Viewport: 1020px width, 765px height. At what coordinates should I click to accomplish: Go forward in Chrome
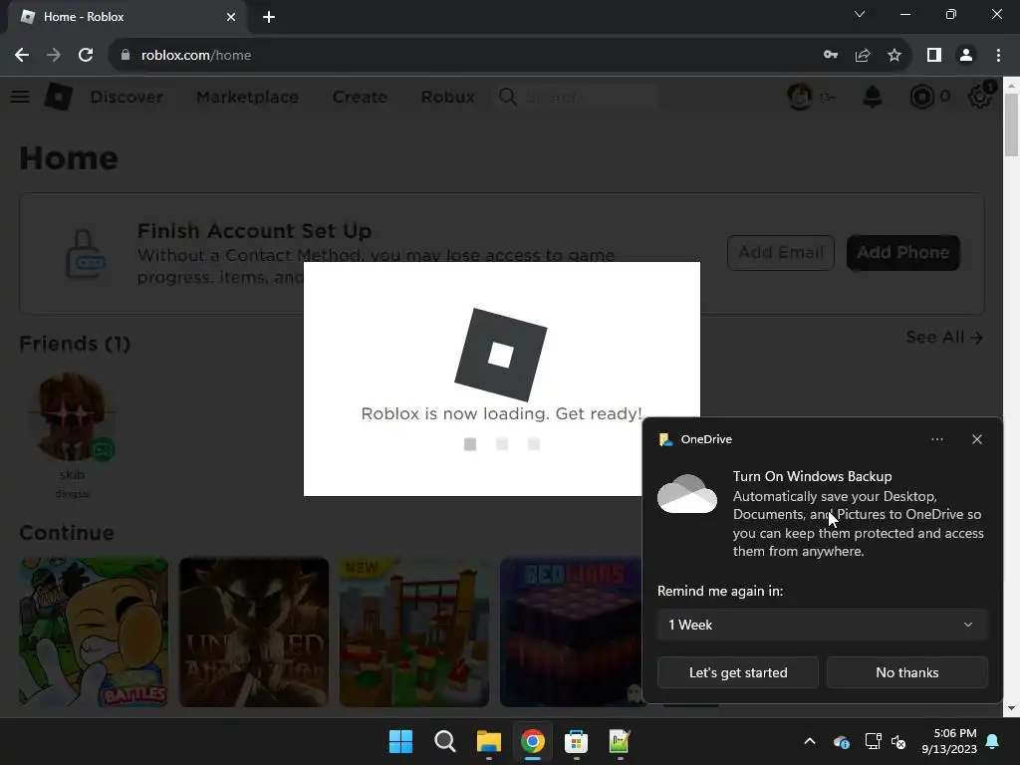pos(54,56)
